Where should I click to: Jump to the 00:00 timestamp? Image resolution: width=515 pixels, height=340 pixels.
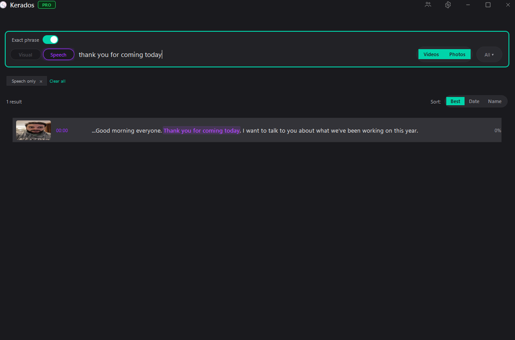click(62, 130)
